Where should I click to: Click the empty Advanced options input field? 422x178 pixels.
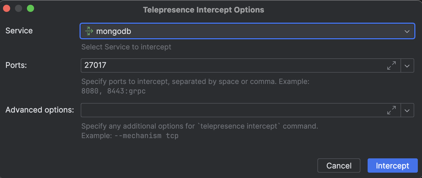pos(209,110)
